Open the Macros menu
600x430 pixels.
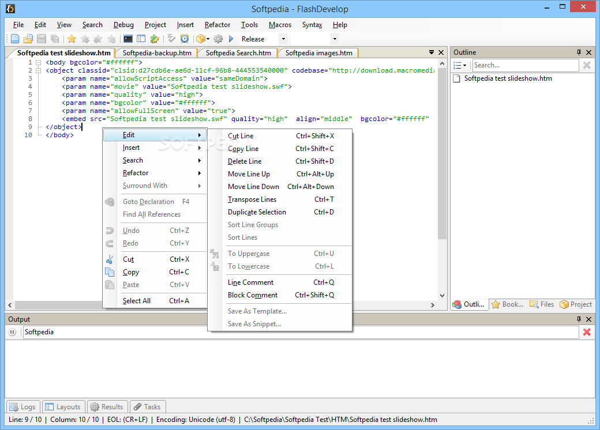[x=280, y=25]
